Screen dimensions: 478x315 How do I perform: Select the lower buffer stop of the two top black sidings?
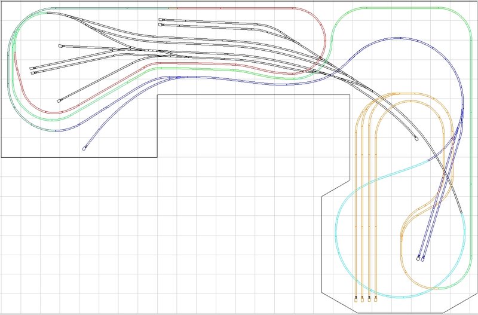point(160,25)
